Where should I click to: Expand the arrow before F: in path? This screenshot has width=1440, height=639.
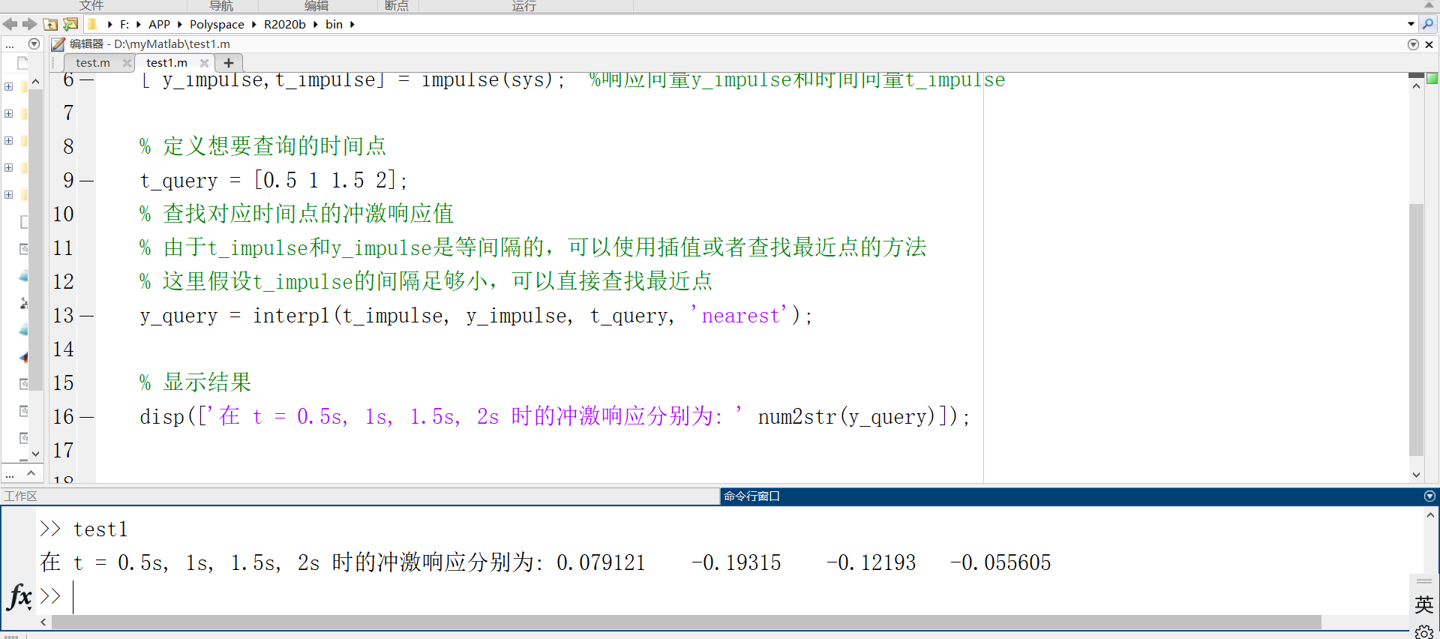[x=110, y=24]
